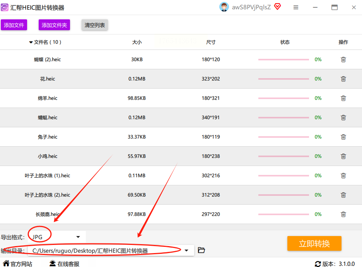Delete 长颈鹿.heic using trash icon
This screenshot has height=267, width=362.
(x=343, y=214)
